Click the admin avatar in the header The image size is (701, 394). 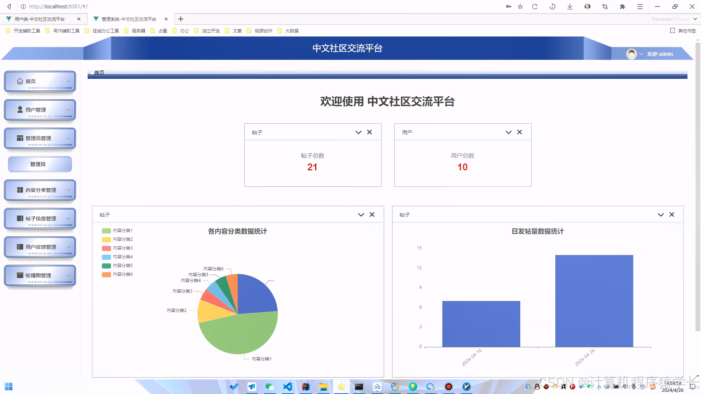(631, 54)
